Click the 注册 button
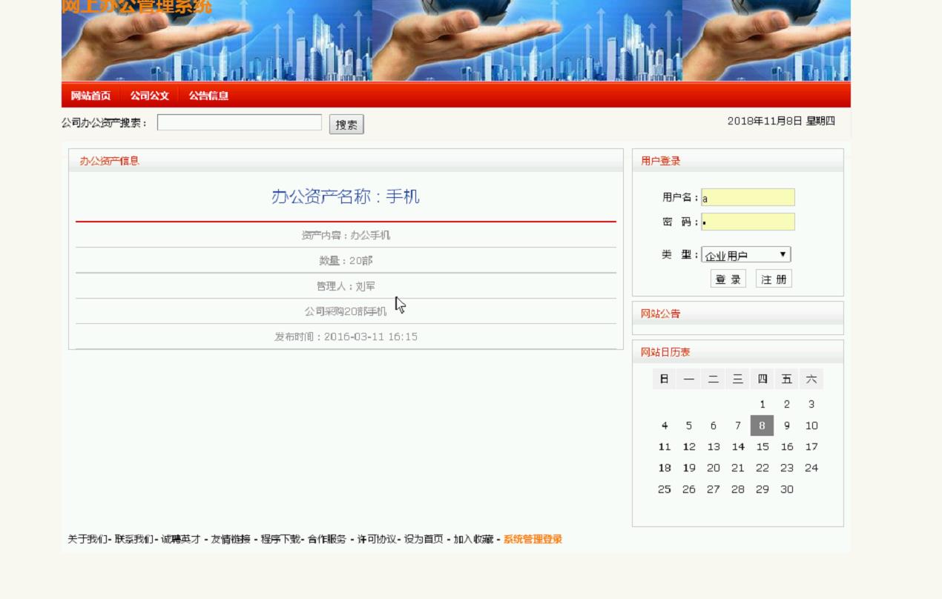Viewport: 942px width, 599px height. [774, 279]
